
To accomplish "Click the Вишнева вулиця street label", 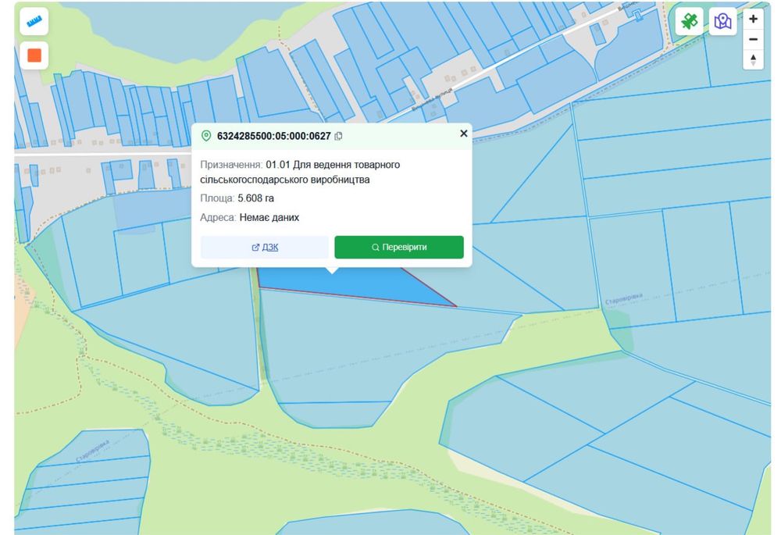I will 432,100.
